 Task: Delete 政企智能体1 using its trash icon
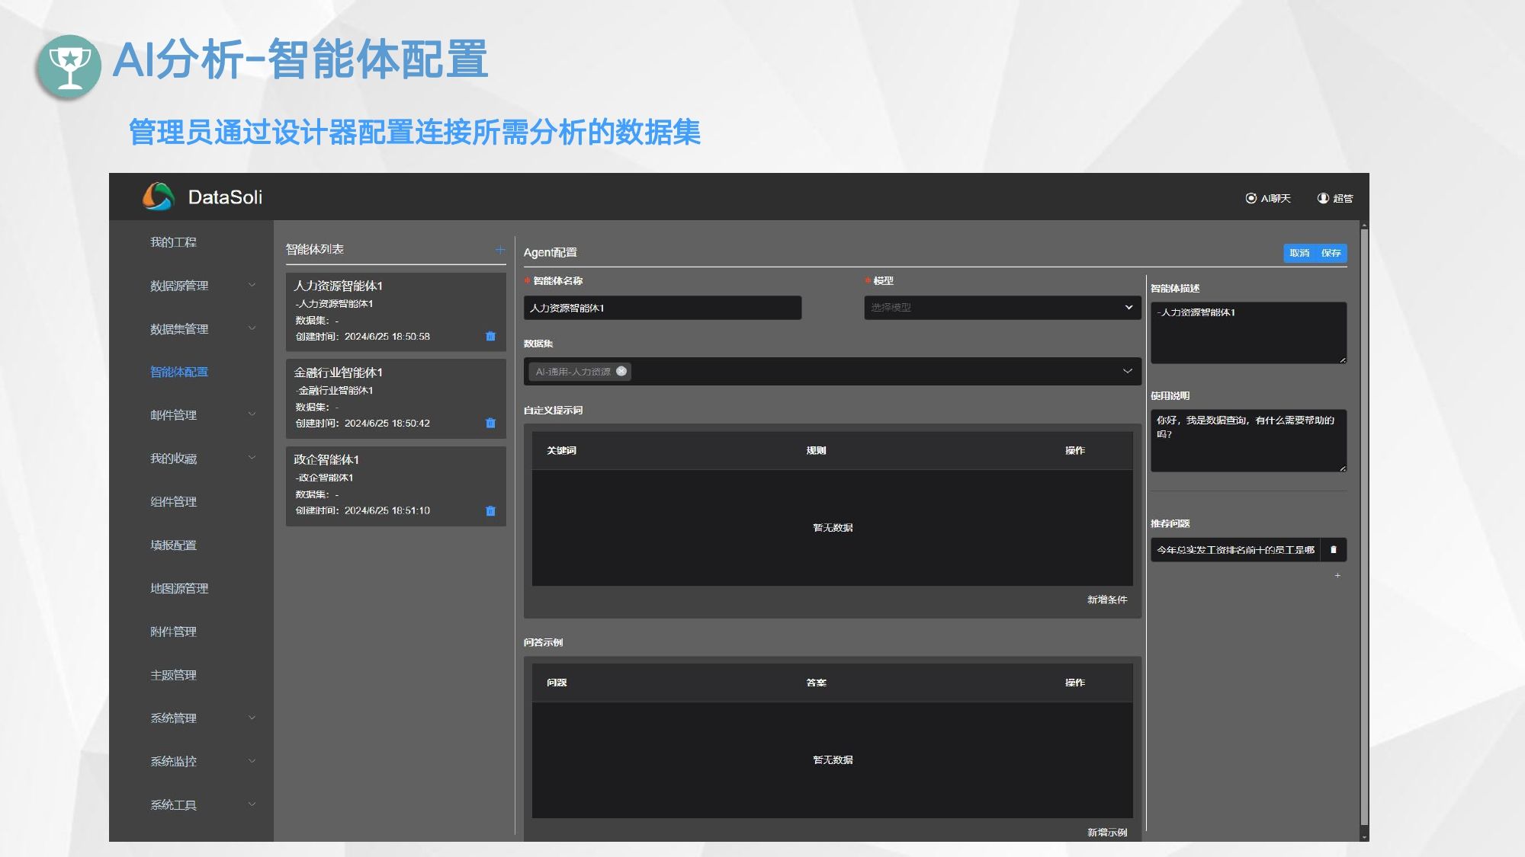click(490, 510)
